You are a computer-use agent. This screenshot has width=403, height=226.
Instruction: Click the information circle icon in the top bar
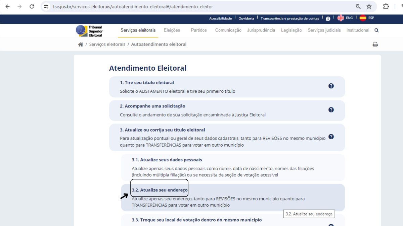point(328,19)
